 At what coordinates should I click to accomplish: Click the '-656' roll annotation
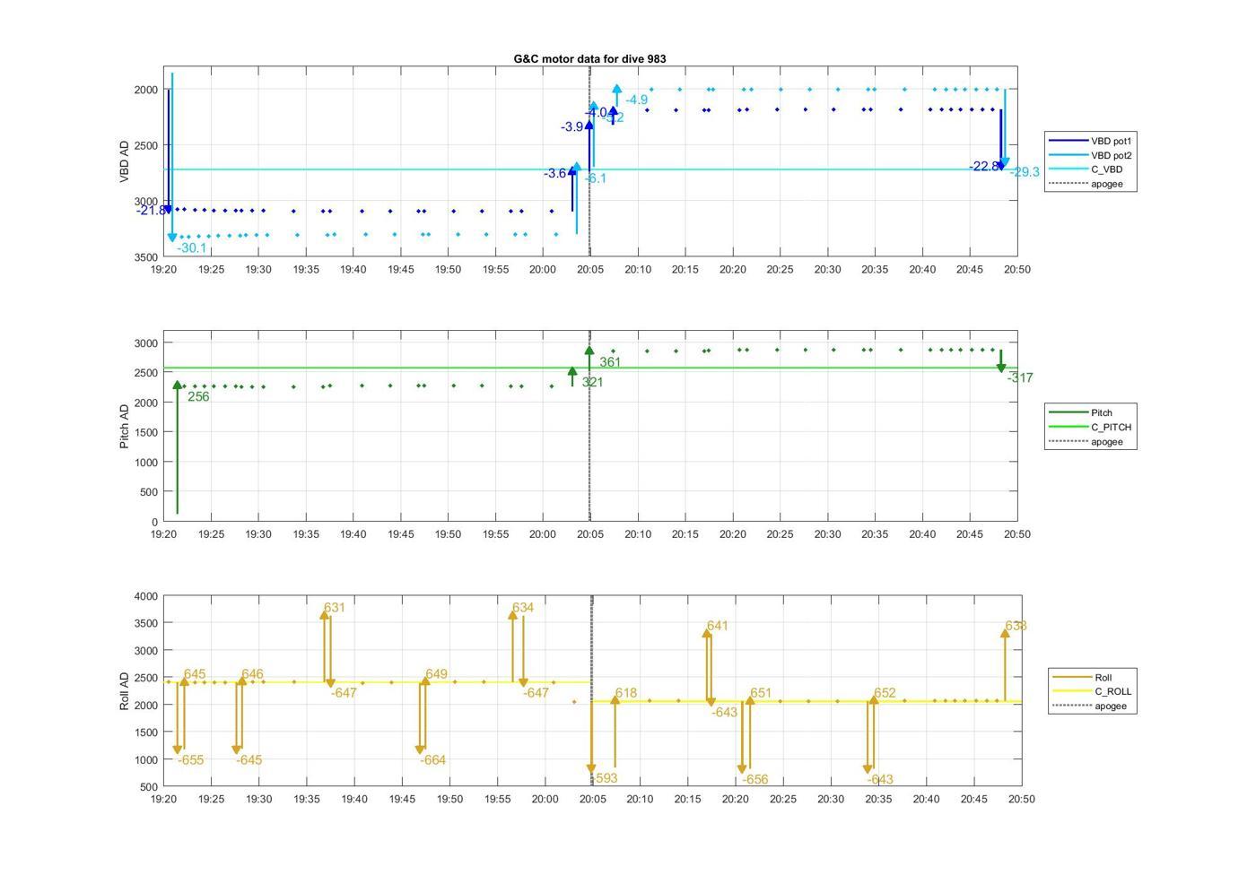point(755,780)
